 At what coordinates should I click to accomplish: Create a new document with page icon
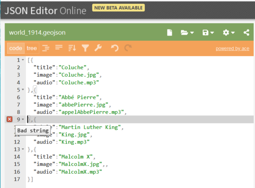[x=170, y=32]
